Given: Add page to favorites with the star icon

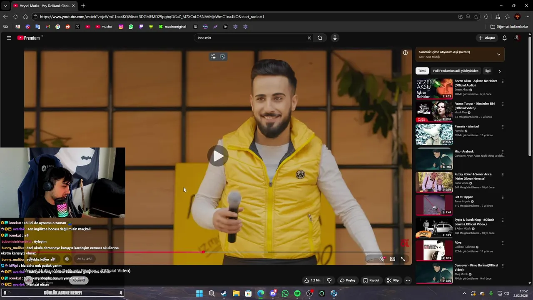Looking at the screenshot, I should pos(476,17).
